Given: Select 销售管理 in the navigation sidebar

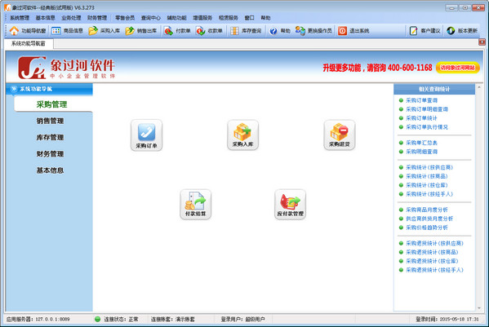Looking at the screenshot, I should [x=50, y=121].
